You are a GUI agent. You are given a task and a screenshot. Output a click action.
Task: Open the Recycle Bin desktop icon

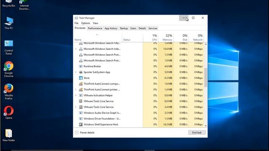(x=8, y=4)
